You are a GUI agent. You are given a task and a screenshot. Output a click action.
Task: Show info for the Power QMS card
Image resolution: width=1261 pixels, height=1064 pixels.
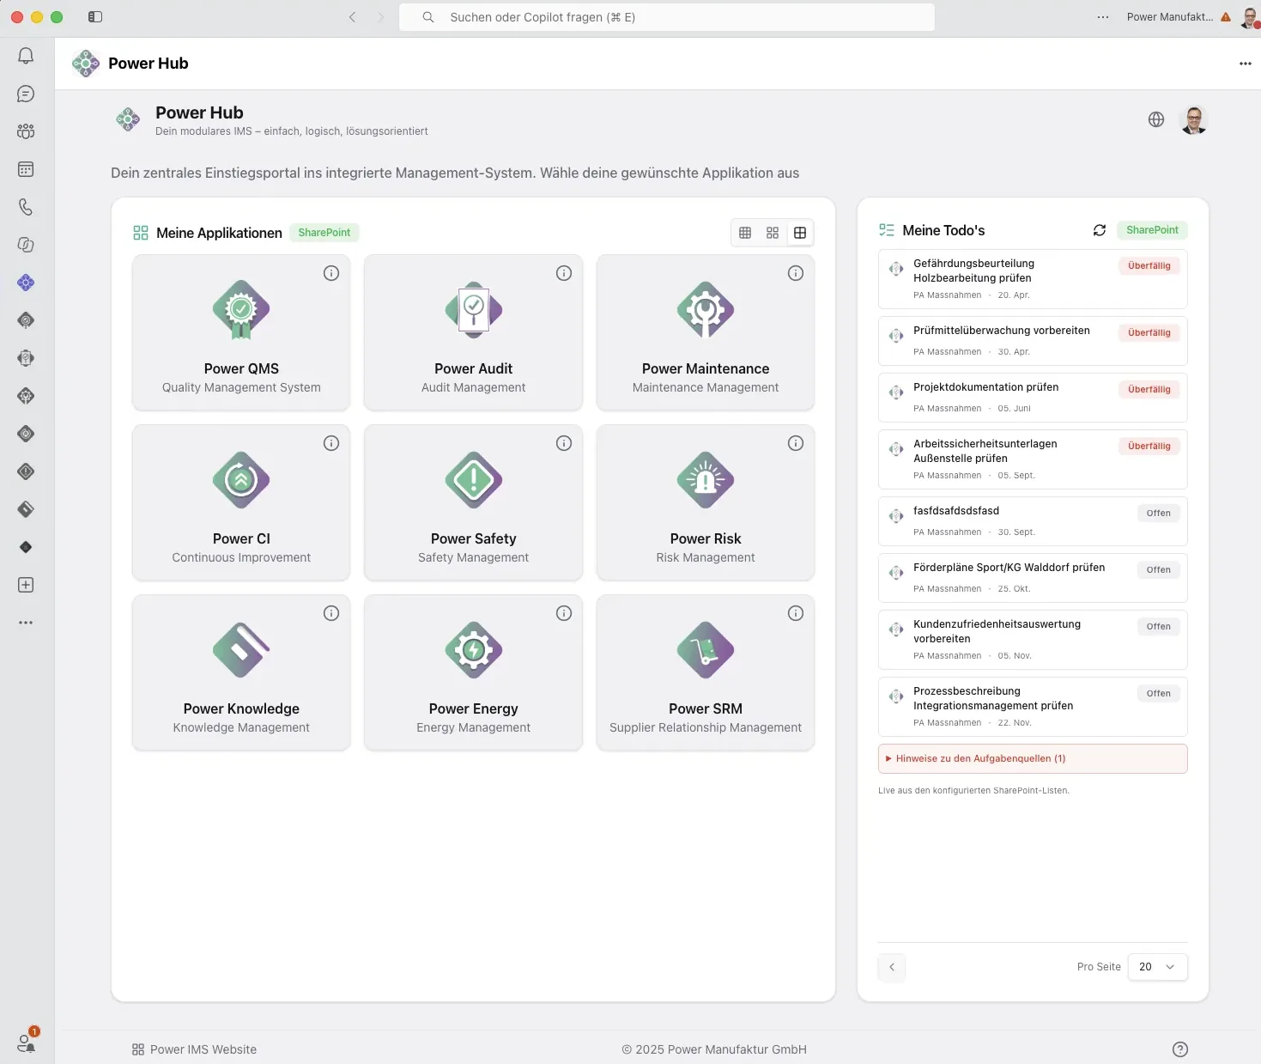pyautogui.click(x=331, y=273)
